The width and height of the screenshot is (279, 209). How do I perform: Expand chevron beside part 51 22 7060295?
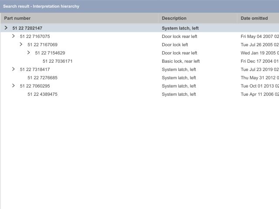(x=14, y=86)
